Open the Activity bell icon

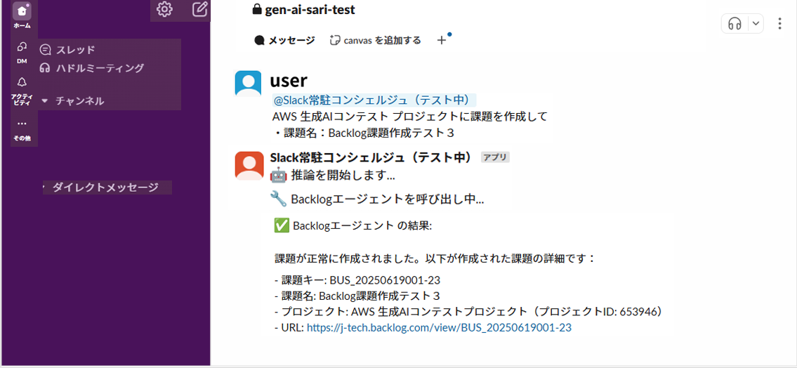coord(22,82)
